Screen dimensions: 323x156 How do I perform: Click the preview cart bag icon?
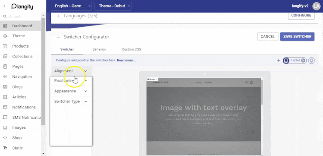[251, 83]
